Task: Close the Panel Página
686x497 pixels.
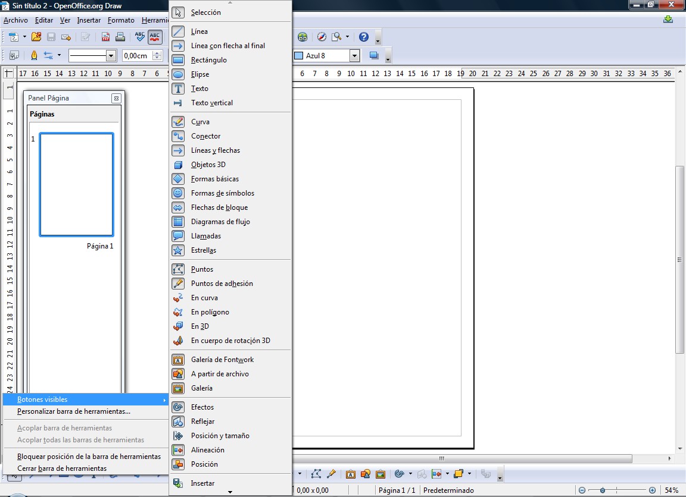Action: click(116, 98)
